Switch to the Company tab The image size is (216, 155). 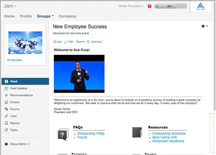tap(67, 16)
